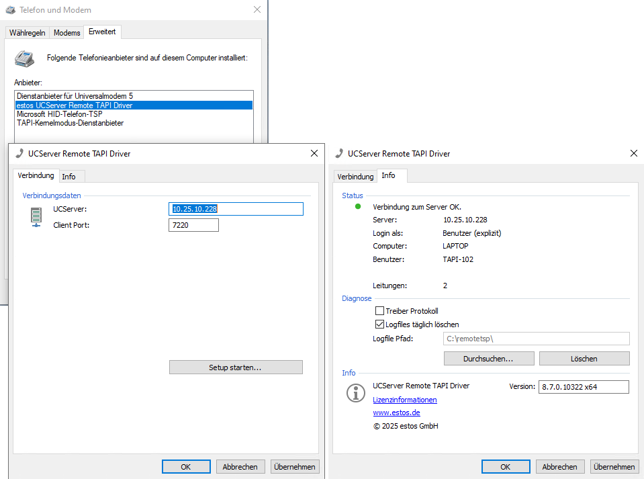Click the Durchsuchen... button
This screenshot has height=479, width=644.
pos(488,359)
